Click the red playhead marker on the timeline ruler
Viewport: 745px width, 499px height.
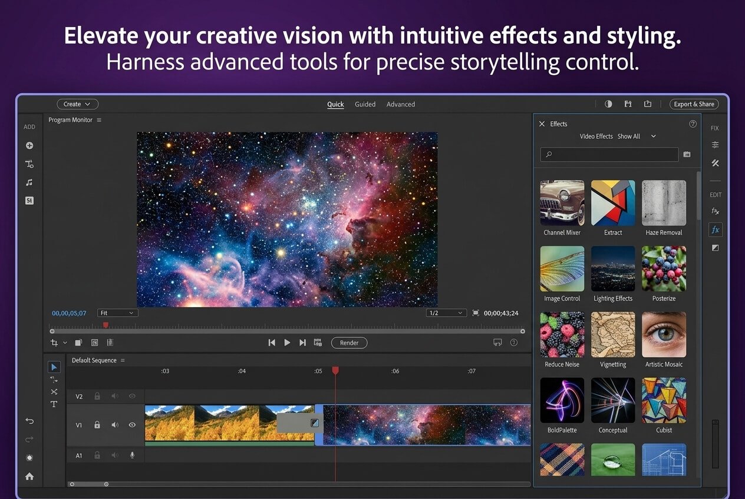[x=336, y=370]
